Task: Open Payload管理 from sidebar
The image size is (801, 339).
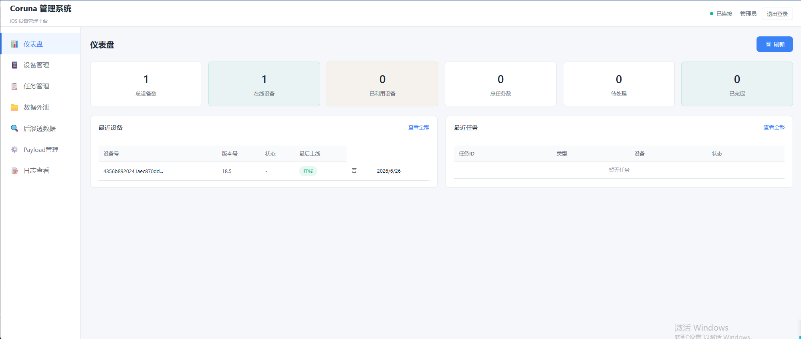Action: point(40,150)
